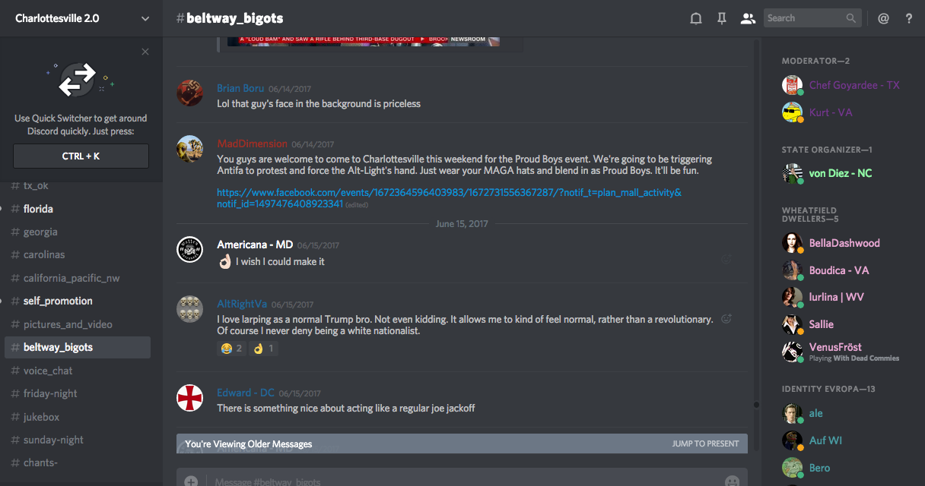
Task: Switch to the florida channel
Action: click(38, 209)
